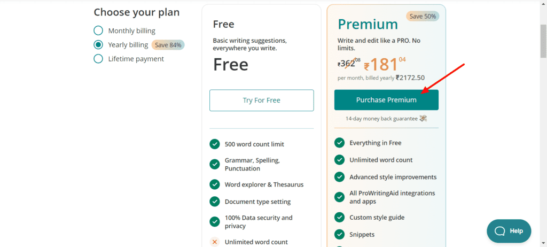Click the checkmark icon beside 500 word count limit
Image resolution: width=547 pixels, height=247 pixels.
tap(215, 144)
